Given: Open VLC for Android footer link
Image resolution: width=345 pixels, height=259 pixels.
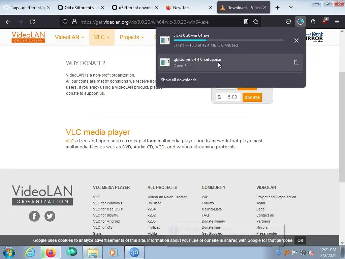Looking at the screenshot, I should (x=106, y=221).
